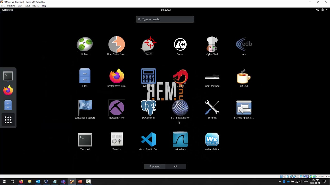
Task: Open Outlook from the Windows taskbar
Action: click(38, 182)
